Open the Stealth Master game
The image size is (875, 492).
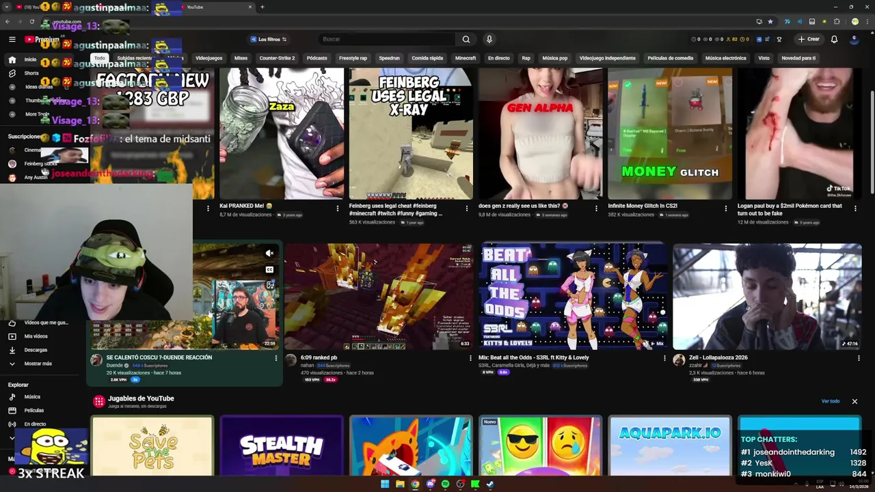282,446
